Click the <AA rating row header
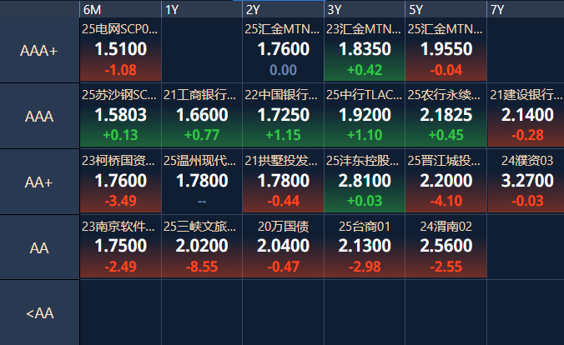564x345 pixels. (39, 313)
